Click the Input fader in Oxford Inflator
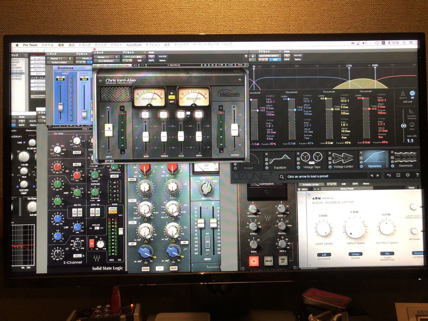The width and height of the screenshot is (428, 321). (x=61, y=107)
